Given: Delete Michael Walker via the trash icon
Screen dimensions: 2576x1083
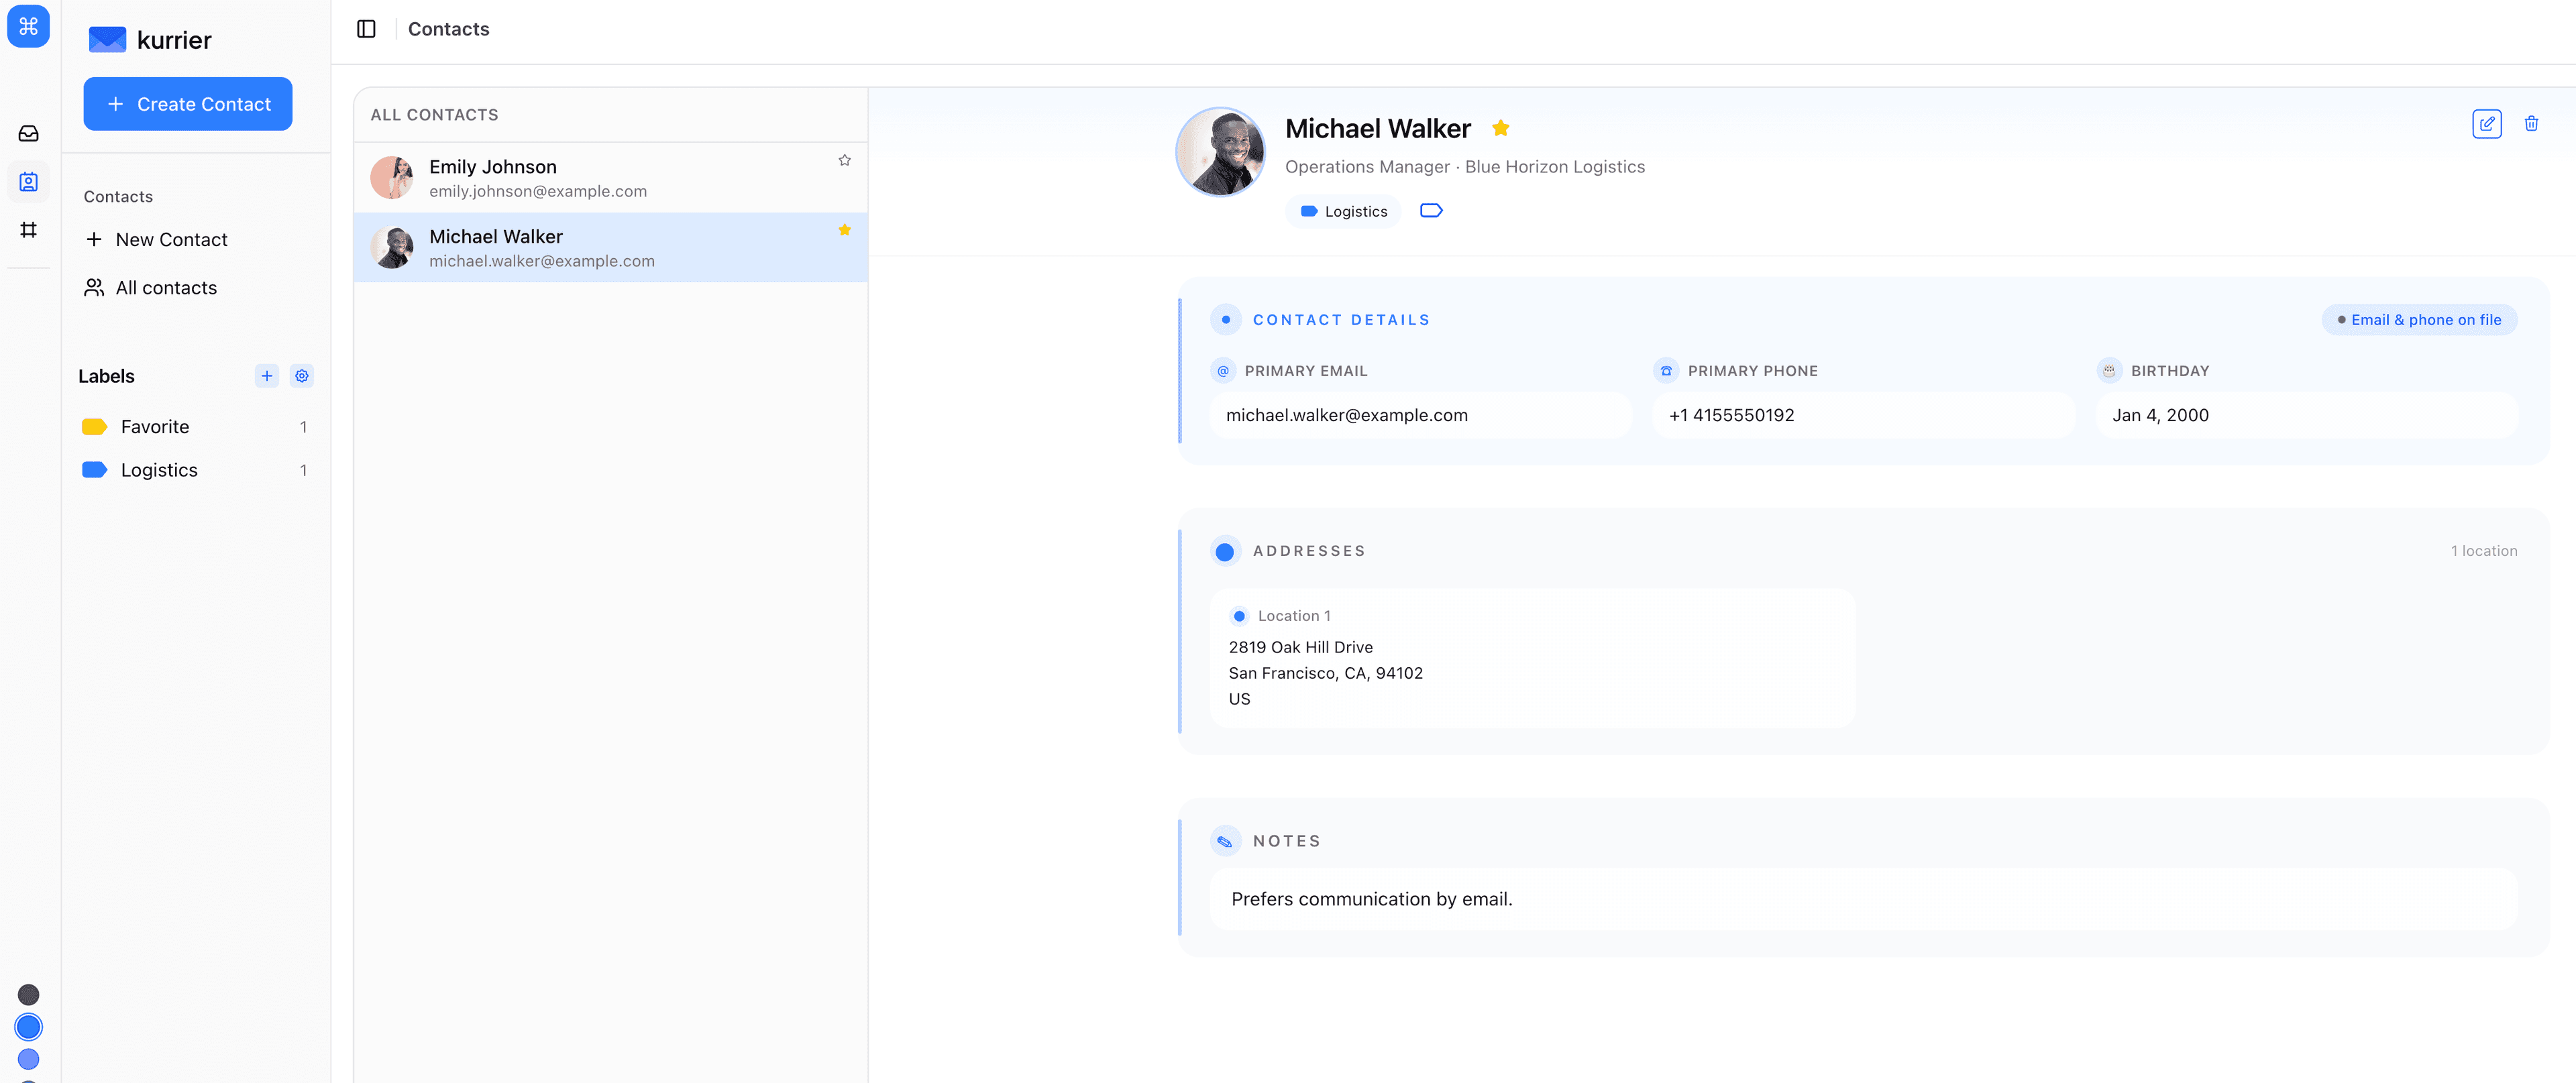Looking at the screenshot, I should pyautogui.click(x=2532, y=123).
